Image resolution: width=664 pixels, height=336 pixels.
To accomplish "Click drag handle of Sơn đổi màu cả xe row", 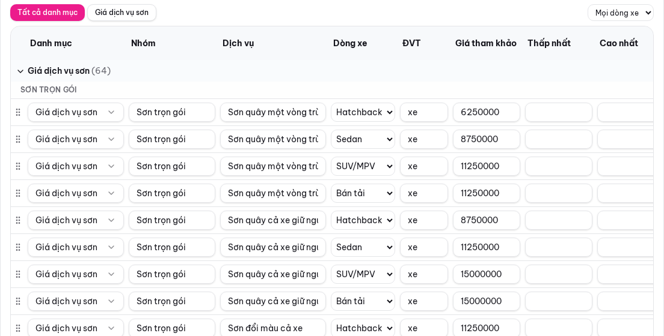I will (x=18, y=328).
